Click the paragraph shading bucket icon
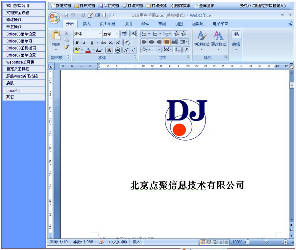 pos(144,50)
